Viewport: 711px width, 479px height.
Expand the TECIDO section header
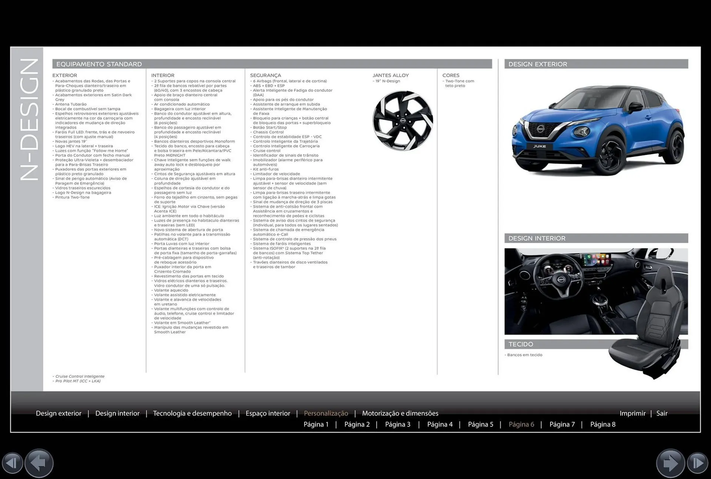(521, 344)
